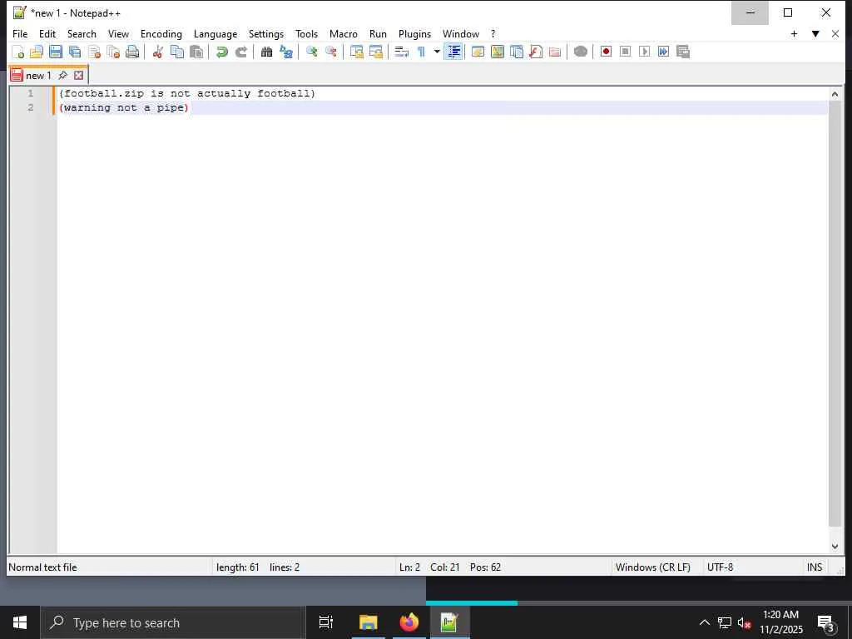Open the Folder as Workspace icon
Viewport: 852px width, 639px height.
coord(555,52)
